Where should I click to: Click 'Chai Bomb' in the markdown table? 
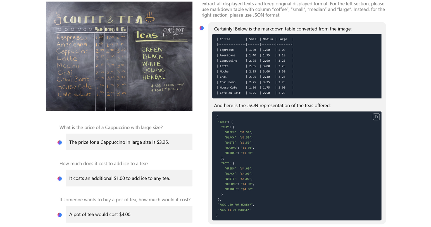click(227, 82)
